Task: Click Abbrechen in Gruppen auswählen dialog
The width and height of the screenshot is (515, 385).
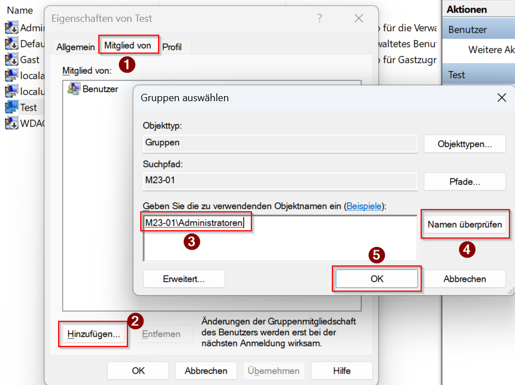Action: 464,278
